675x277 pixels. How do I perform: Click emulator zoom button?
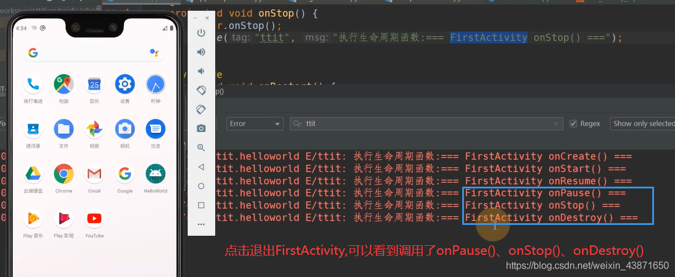(x=201, y=147)
